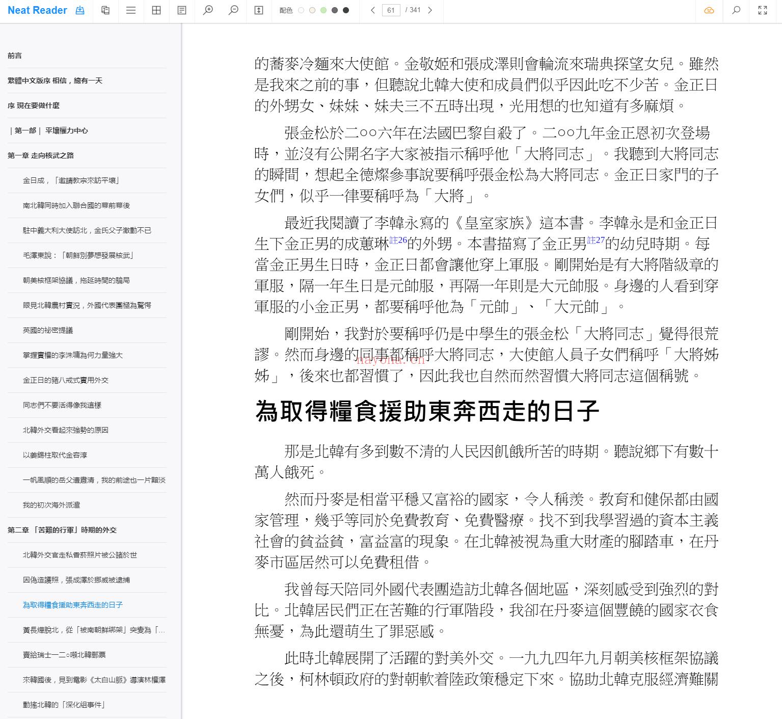This screenshot has height=719, width=782.
Task: Enter fullscreen reading mode
Action: (763, 10)
